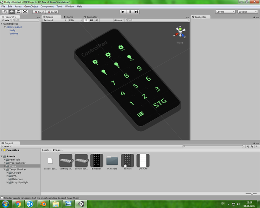
Task: Open the Layers dropdown
Action: 225,12
